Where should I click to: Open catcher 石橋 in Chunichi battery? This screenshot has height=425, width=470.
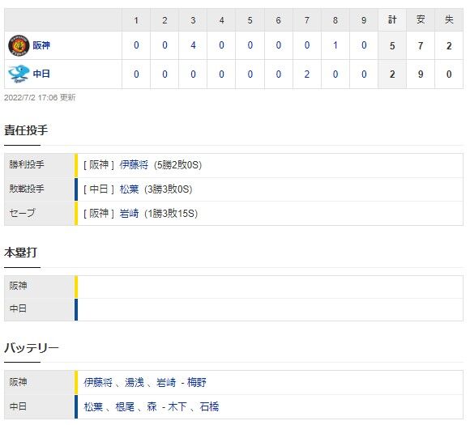point(209,406)
